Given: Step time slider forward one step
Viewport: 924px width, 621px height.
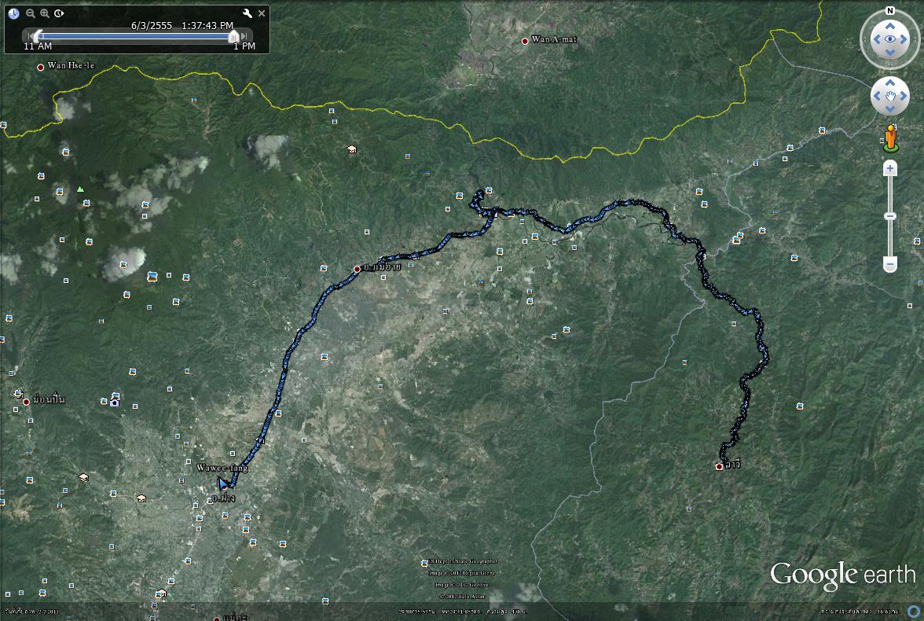Looking at the screenshot, I should pyautogui.click(x=245, y=35).
